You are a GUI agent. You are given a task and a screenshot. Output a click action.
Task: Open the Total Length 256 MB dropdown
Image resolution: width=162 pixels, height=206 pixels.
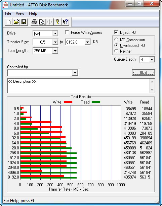point(55,51)
